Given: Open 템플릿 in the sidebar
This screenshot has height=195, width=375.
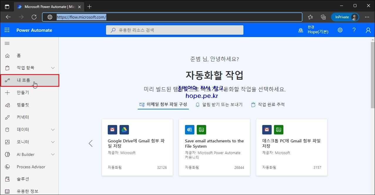Looking at the screenshot, I should pos(30,105).
